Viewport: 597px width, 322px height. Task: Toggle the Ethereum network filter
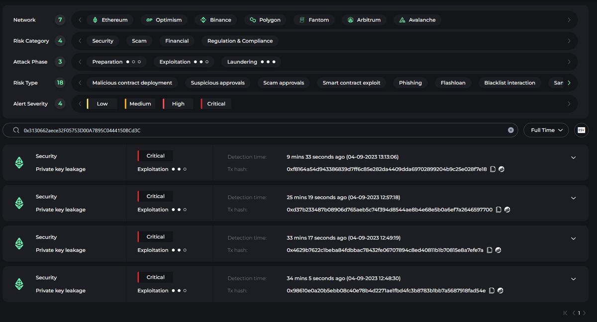click(109, 20)
